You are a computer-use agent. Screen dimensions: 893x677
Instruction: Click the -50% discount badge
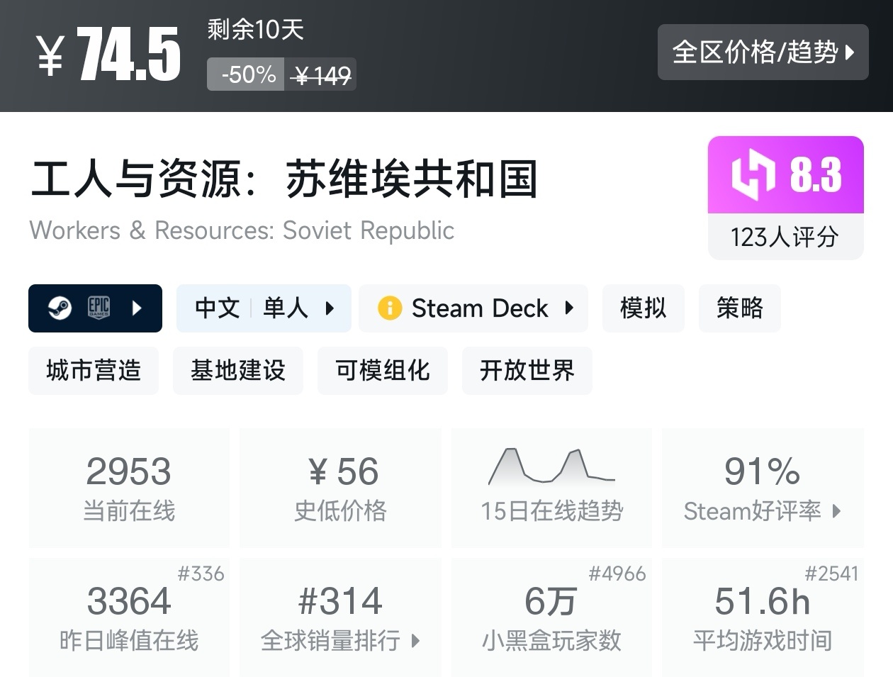click(246, 74)
